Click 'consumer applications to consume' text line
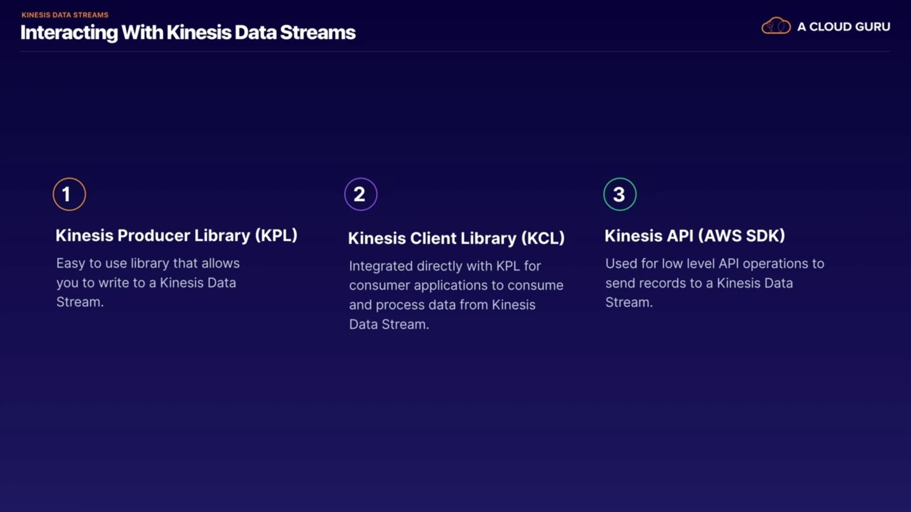911x512 pixels. [456, 285]
